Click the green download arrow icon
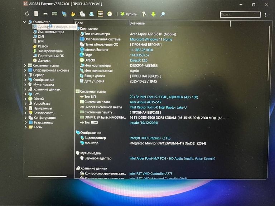This screenshot has height=206, width=275. 153,14
